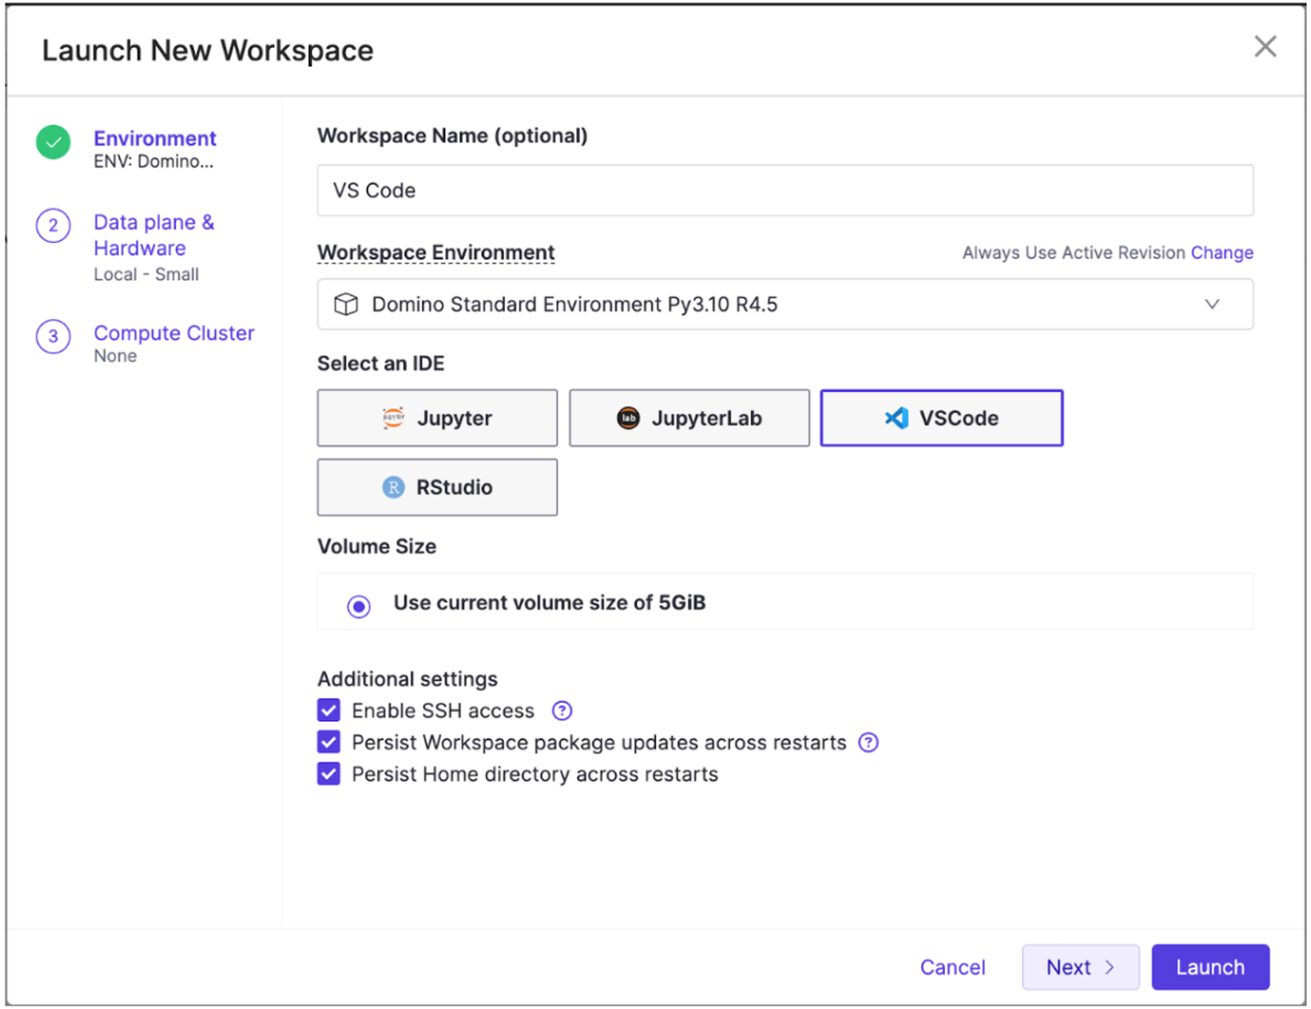Toggle Persist Home directory across restarts
The image size is (1311, 1009).
click(328, 774)
